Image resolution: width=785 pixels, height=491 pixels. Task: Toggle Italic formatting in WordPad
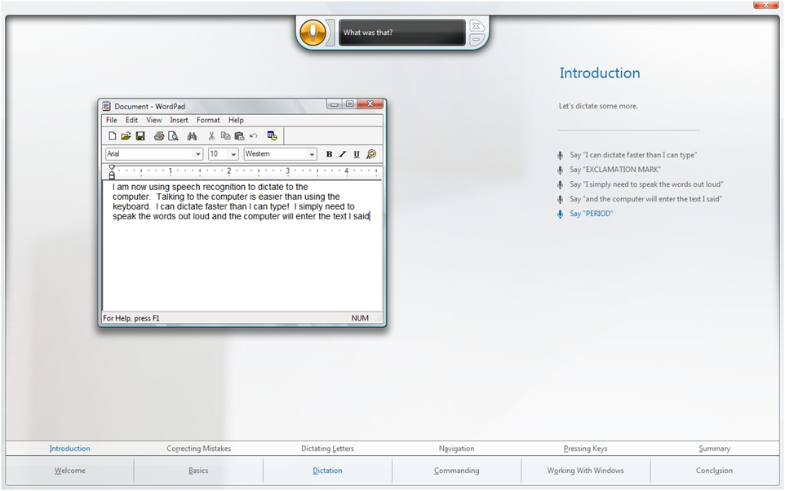[343, 154]
